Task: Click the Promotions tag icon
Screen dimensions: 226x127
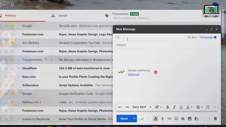Action: pos(107,16)
